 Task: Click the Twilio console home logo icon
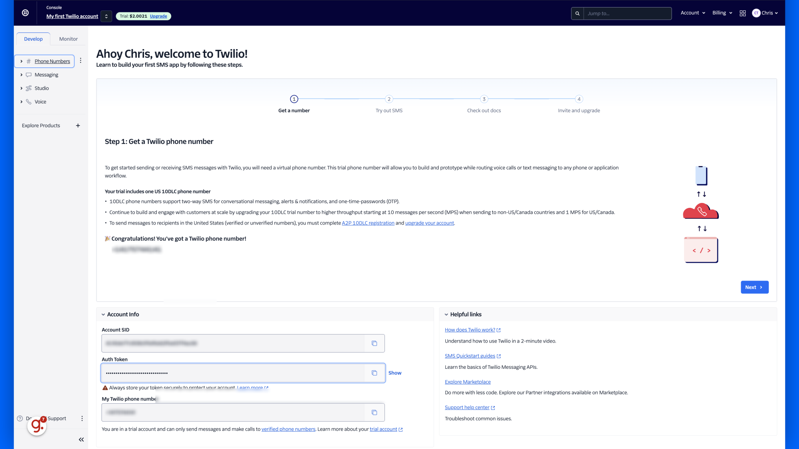25,13
